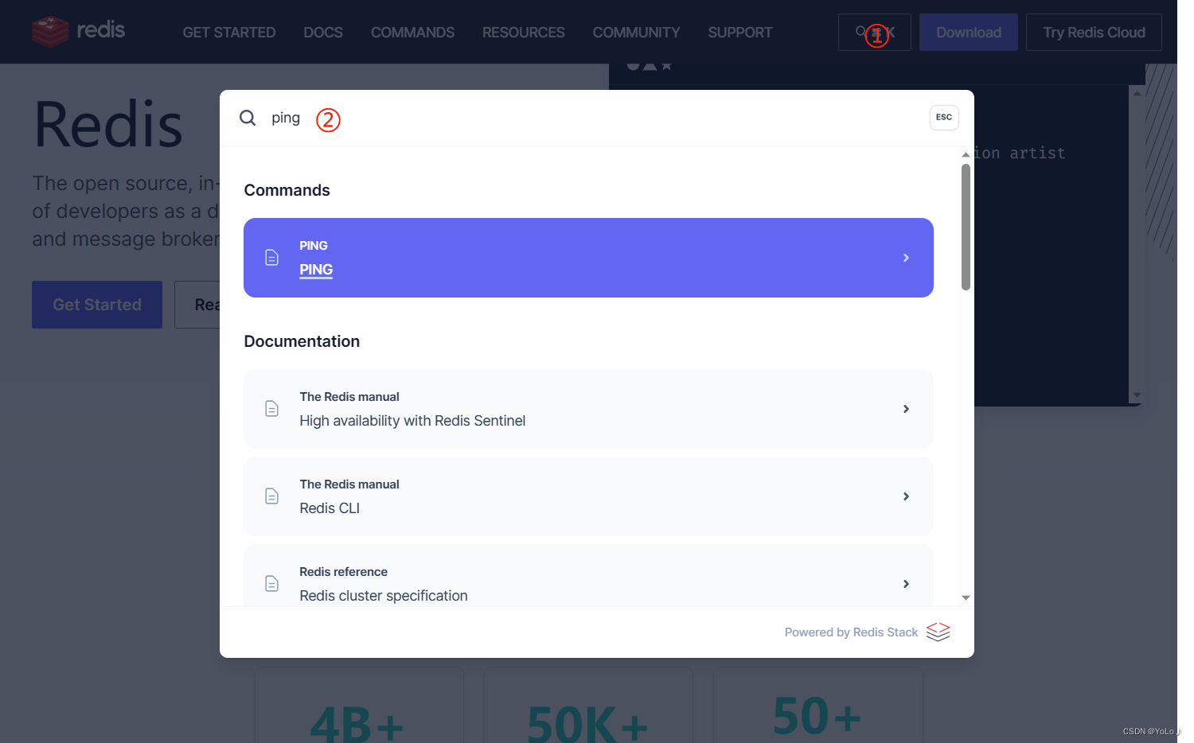Click the document icon on PING result
Viewport: 1194px width, 743px height.
pos(271,258)
